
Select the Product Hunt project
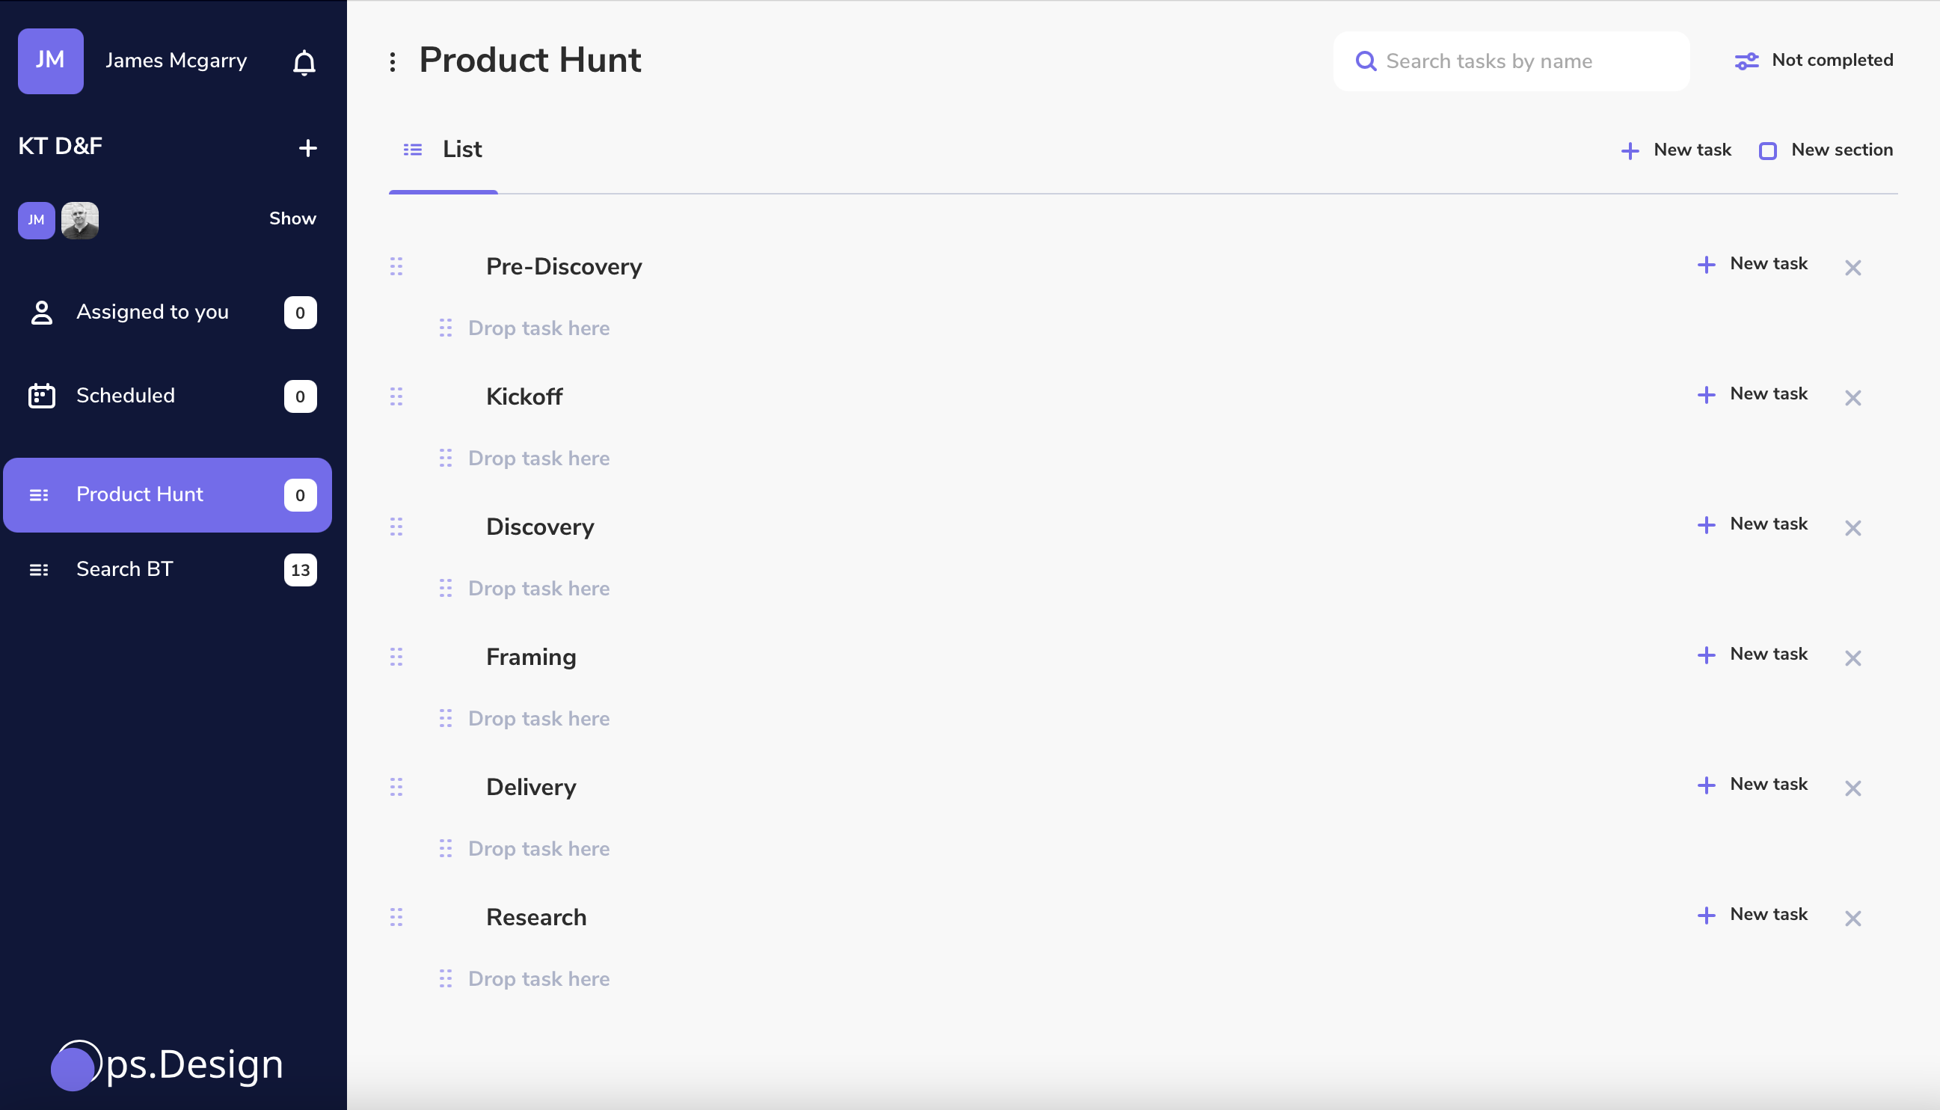tap(168, 494)
